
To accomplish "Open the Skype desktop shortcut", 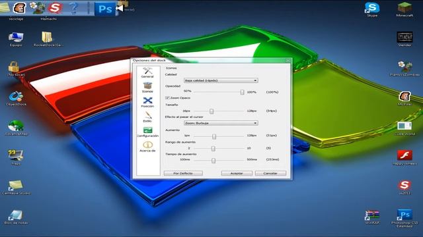I will point(372,9).
